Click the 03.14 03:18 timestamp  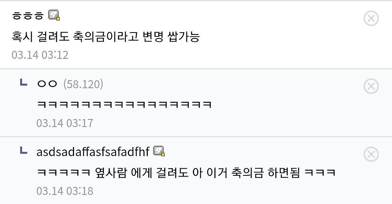coord(65,191)
